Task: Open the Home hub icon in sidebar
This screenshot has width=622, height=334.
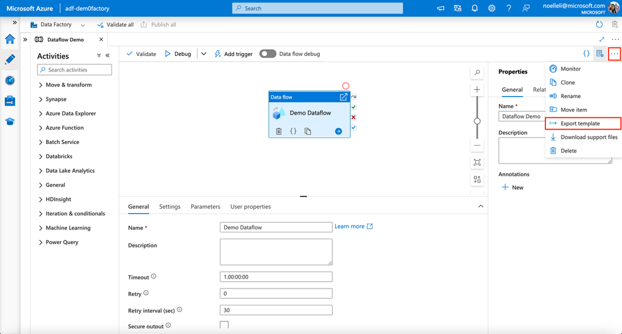Action: tap(10, 39)
